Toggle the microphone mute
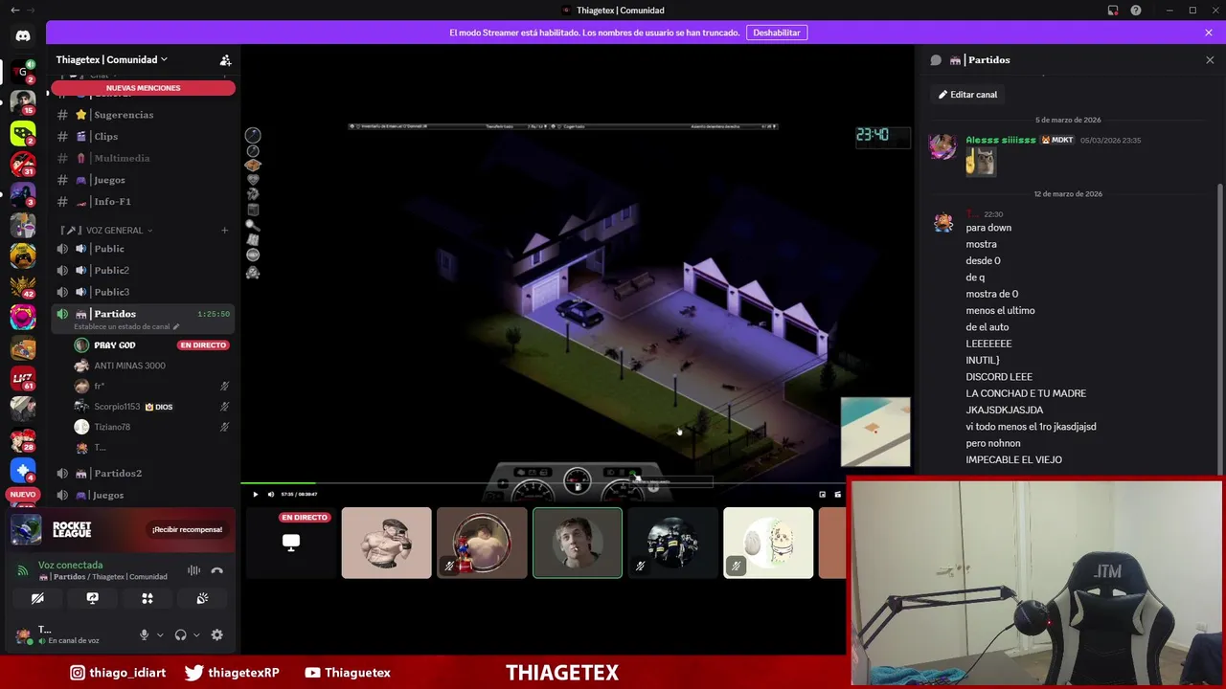The image size is (1226, 689). point(145,634)
